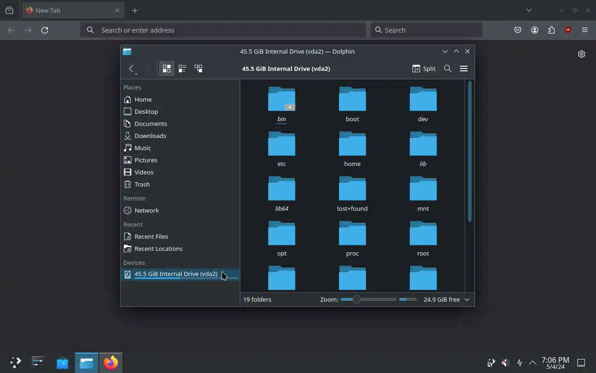Viewport: 596px width, 373px height.
Task: Open Recent Files entry
Action: point(180,236)
